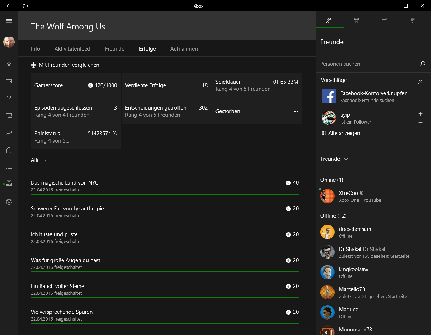Open the Verdiente Erfolge tile
This screenshot has height=335, width=431.
click(x=166, y=85)
